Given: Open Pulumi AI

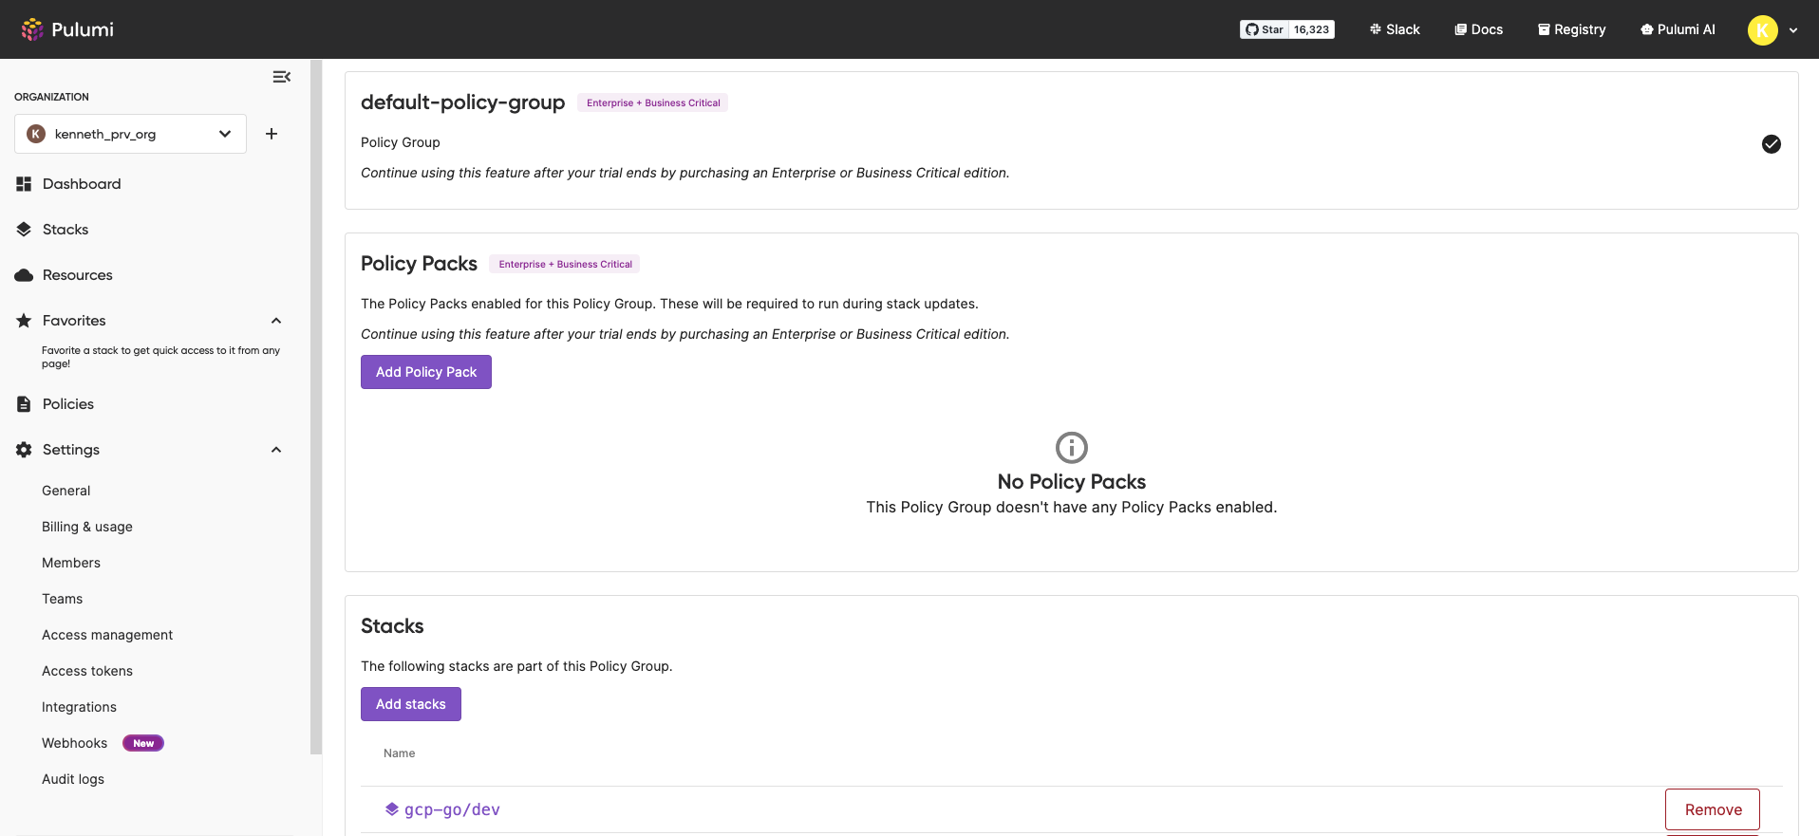Looking at the screenshot, I should tap(1678, 29).
